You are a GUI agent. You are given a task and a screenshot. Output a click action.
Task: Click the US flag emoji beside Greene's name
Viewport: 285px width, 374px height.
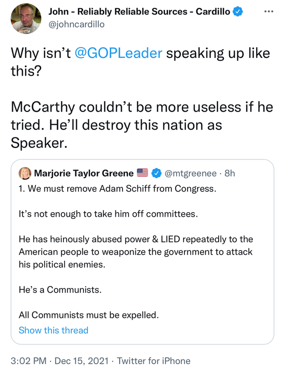[x=142, y=173]
